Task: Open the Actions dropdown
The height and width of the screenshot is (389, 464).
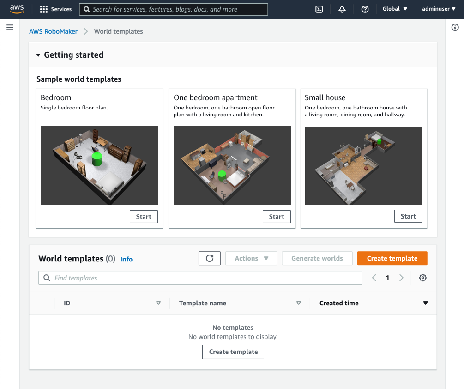Action: 251,258
